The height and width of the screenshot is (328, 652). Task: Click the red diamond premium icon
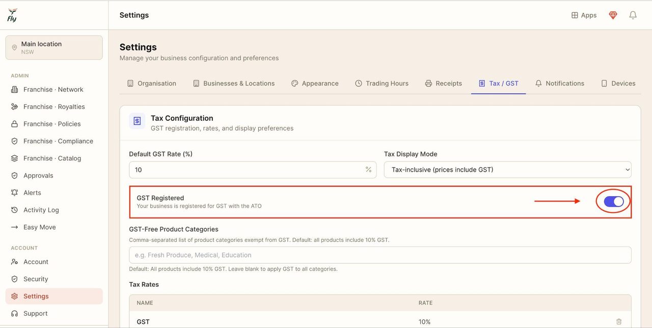[613, 15]
